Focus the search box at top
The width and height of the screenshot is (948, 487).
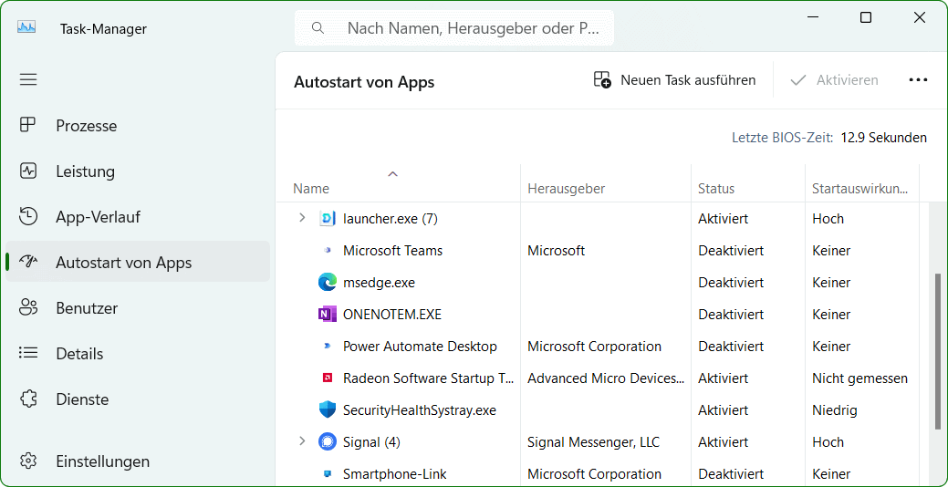[465, 28]
